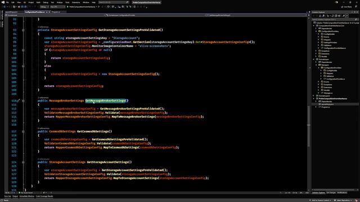Open the project navigation dropdown above code
360x202 pixels.
point(55,15)
